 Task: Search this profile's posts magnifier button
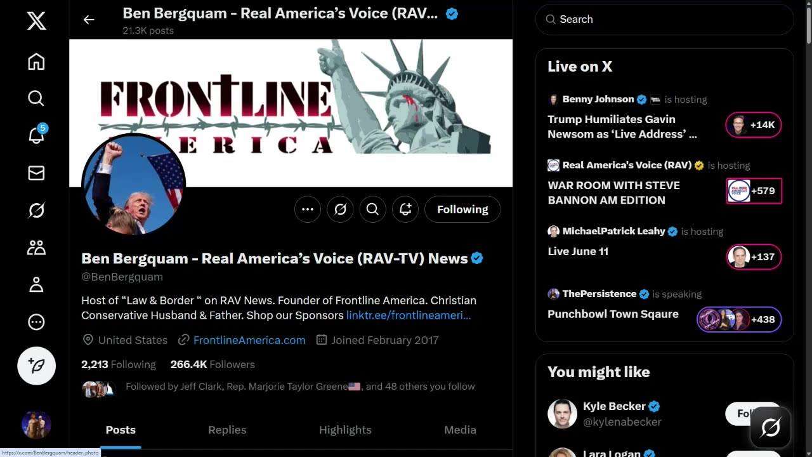(x=372, y=209)
